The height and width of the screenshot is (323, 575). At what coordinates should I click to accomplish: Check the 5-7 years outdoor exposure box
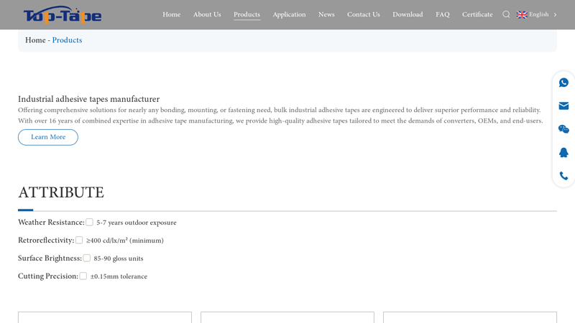coord(89,223)
